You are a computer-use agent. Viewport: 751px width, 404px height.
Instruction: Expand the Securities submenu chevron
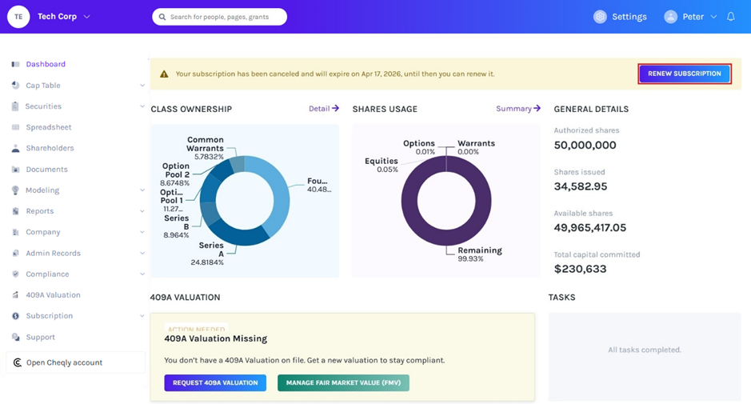142,106
